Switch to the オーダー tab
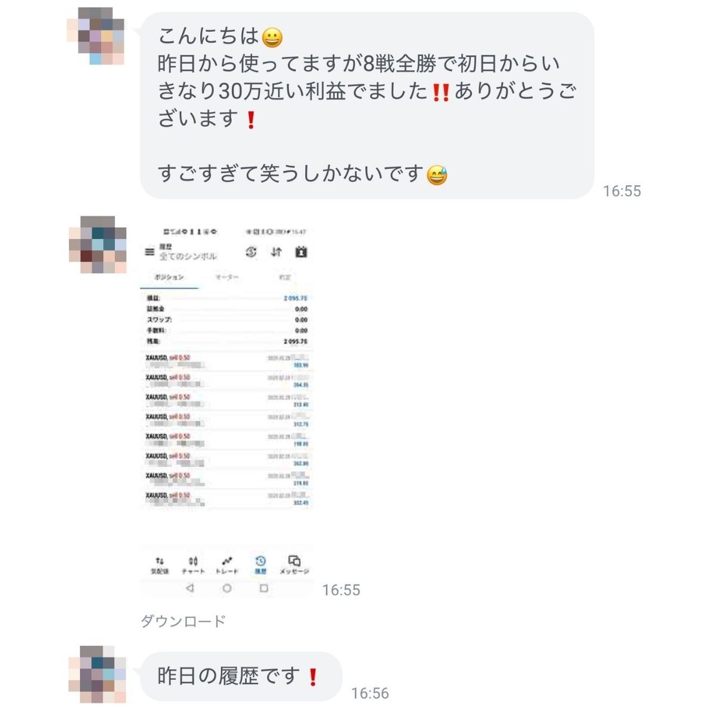Image resolution: width=715 pixels, height=715 pixels. pos(227,278)
